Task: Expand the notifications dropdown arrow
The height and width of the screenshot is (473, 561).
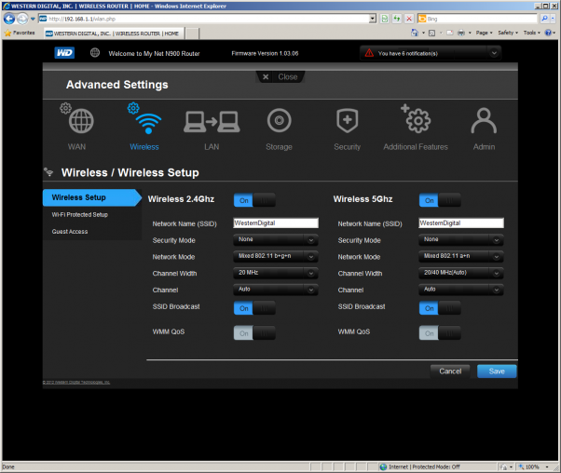Action: click(494, 53)
